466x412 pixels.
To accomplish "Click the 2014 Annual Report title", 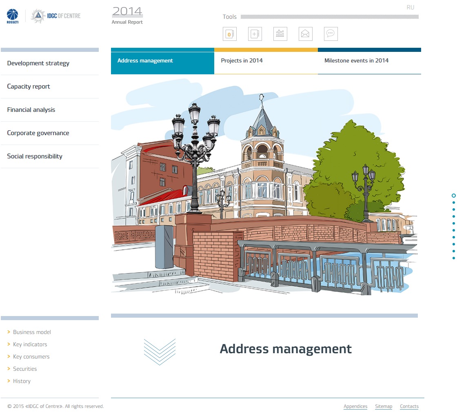I will pyautogui.click(x=127, y=15).
